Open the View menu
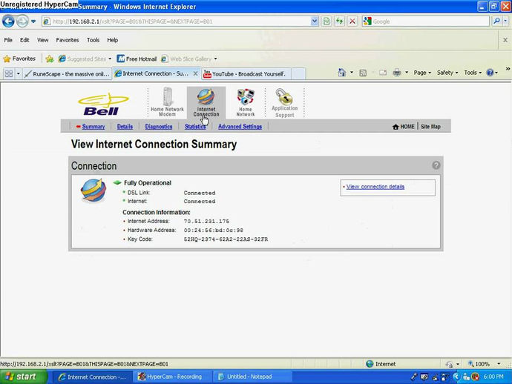The height and width of the screenshot is (384, 512). coord(43,40)
